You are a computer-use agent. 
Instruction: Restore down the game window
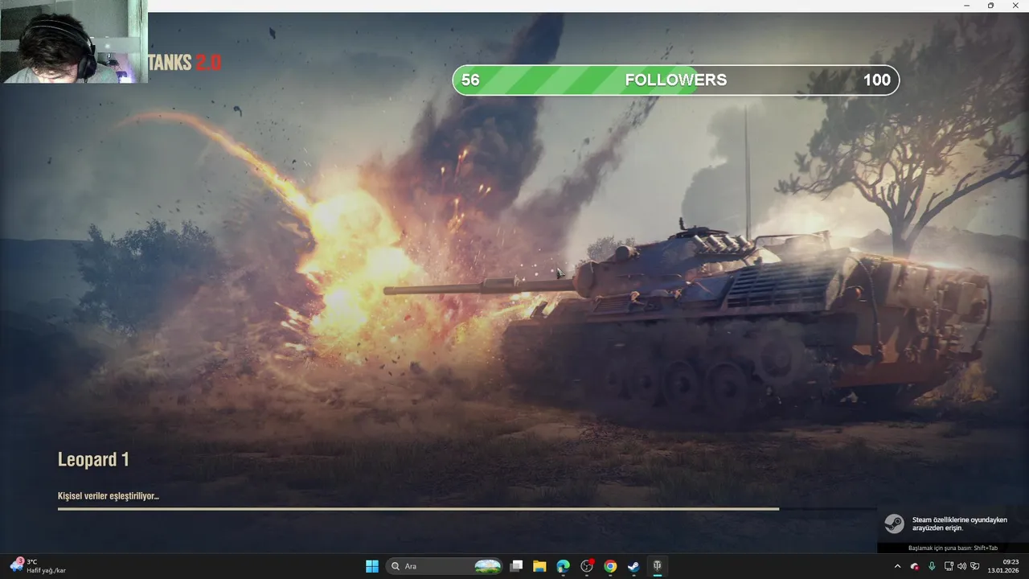(990, 6)
